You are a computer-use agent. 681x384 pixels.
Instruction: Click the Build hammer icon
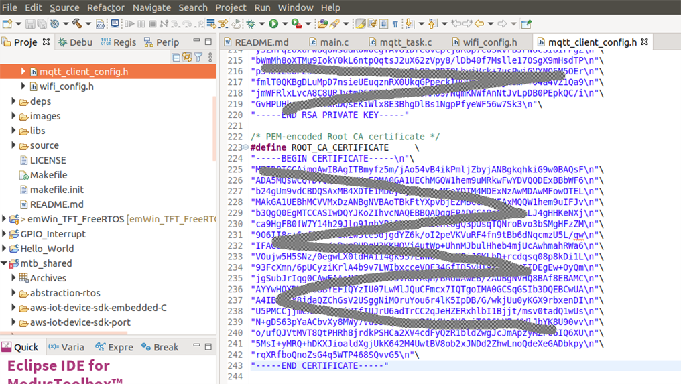coord(78,24)
